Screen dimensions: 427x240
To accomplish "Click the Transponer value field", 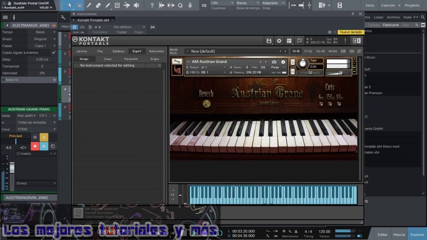I will 42,66.
